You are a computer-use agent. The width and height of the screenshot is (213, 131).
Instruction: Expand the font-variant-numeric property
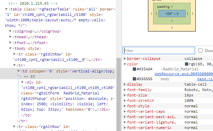tap(125, 128)
